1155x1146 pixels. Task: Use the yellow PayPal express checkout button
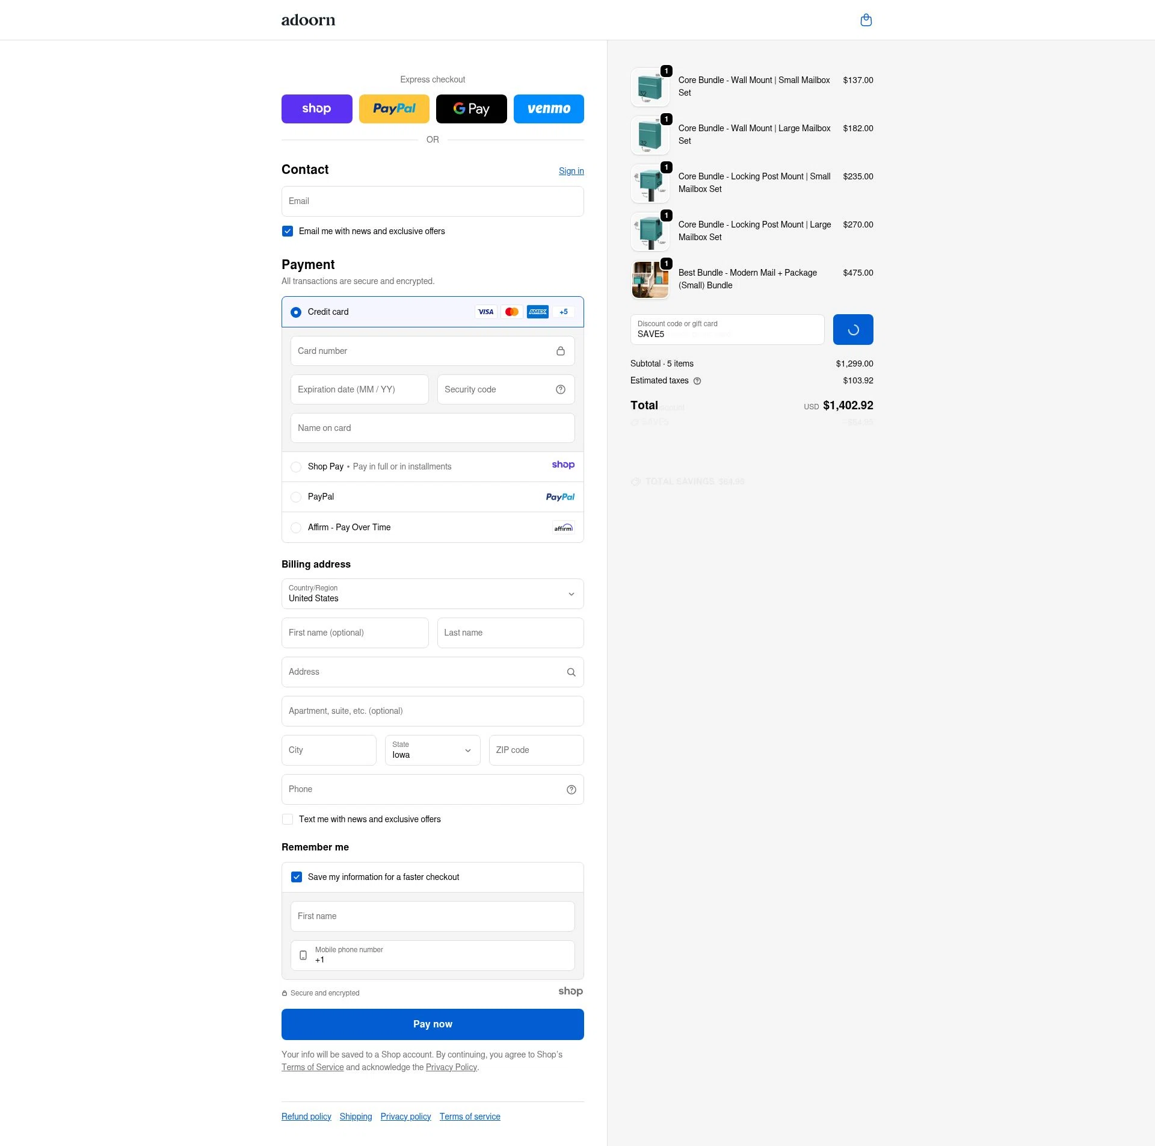tap(394, 109)
